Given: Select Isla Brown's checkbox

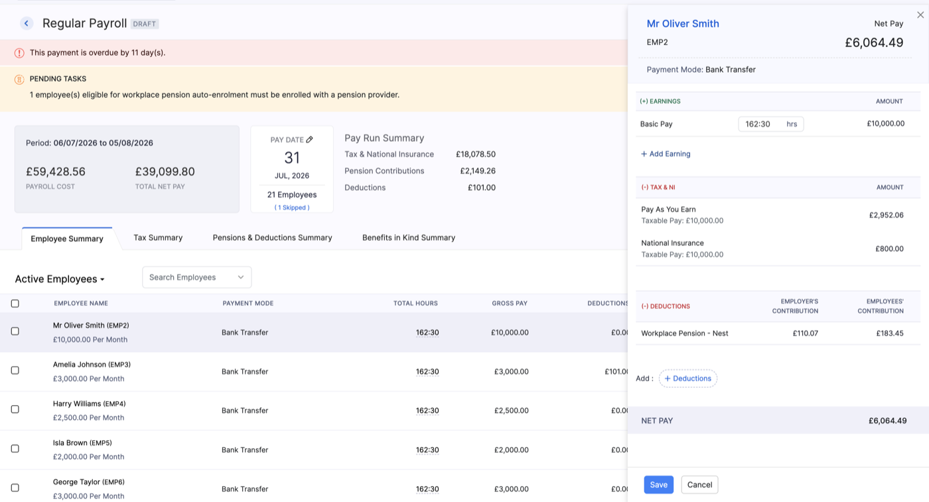Looking at the screenshot, I should pos(15,448).
